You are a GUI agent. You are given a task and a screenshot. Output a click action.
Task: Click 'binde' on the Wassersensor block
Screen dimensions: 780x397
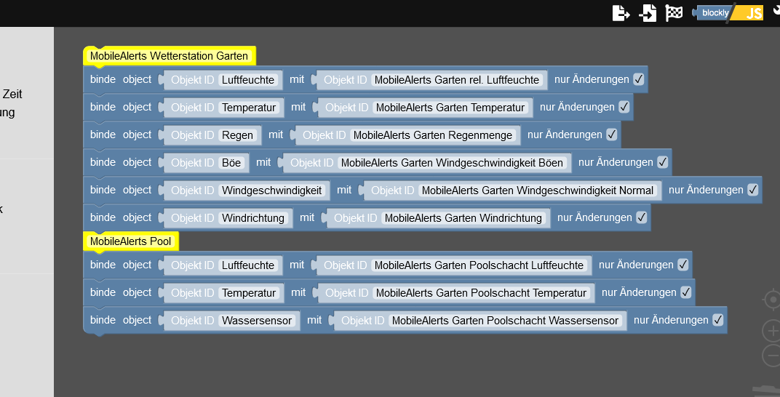103,320
